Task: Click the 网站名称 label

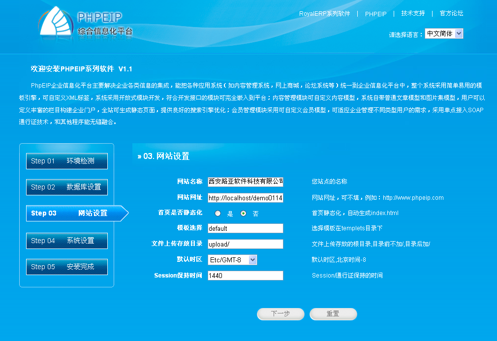Action: (x=189, y=182)
